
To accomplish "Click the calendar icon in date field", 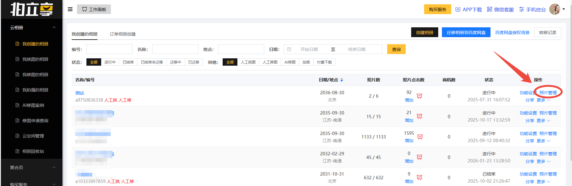I will [x=289, y=49].
